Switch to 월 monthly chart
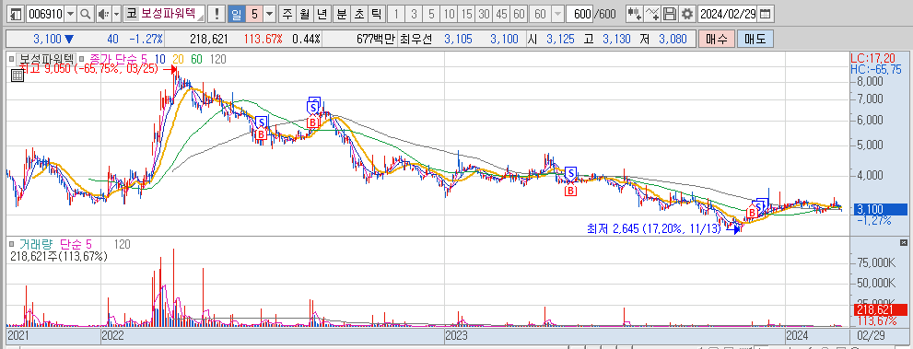913x349 pixels. pos(305,14)
